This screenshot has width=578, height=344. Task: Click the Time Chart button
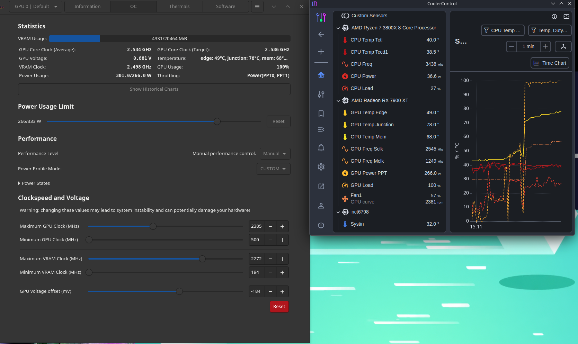coord(550,63)
